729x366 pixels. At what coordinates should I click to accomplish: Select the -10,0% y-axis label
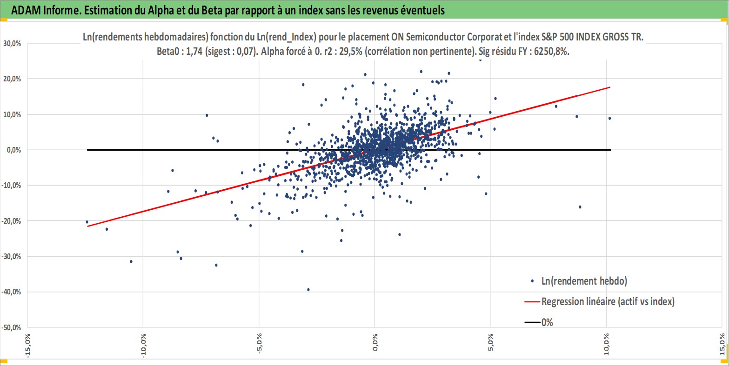point(11,185)
